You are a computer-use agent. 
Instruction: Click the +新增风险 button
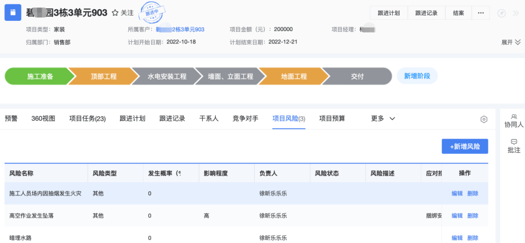465,146
